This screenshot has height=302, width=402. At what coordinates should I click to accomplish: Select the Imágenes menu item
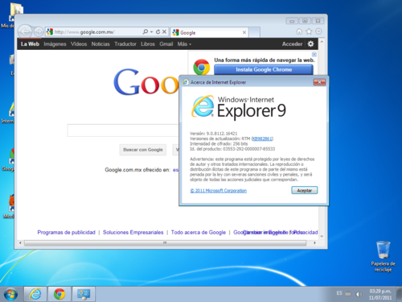(x=55, y=44)
